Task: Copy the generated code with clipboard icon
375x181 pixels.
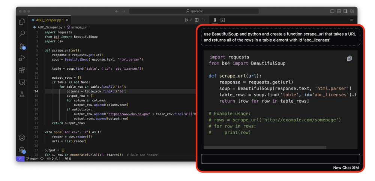Action: tap(349, 58)
